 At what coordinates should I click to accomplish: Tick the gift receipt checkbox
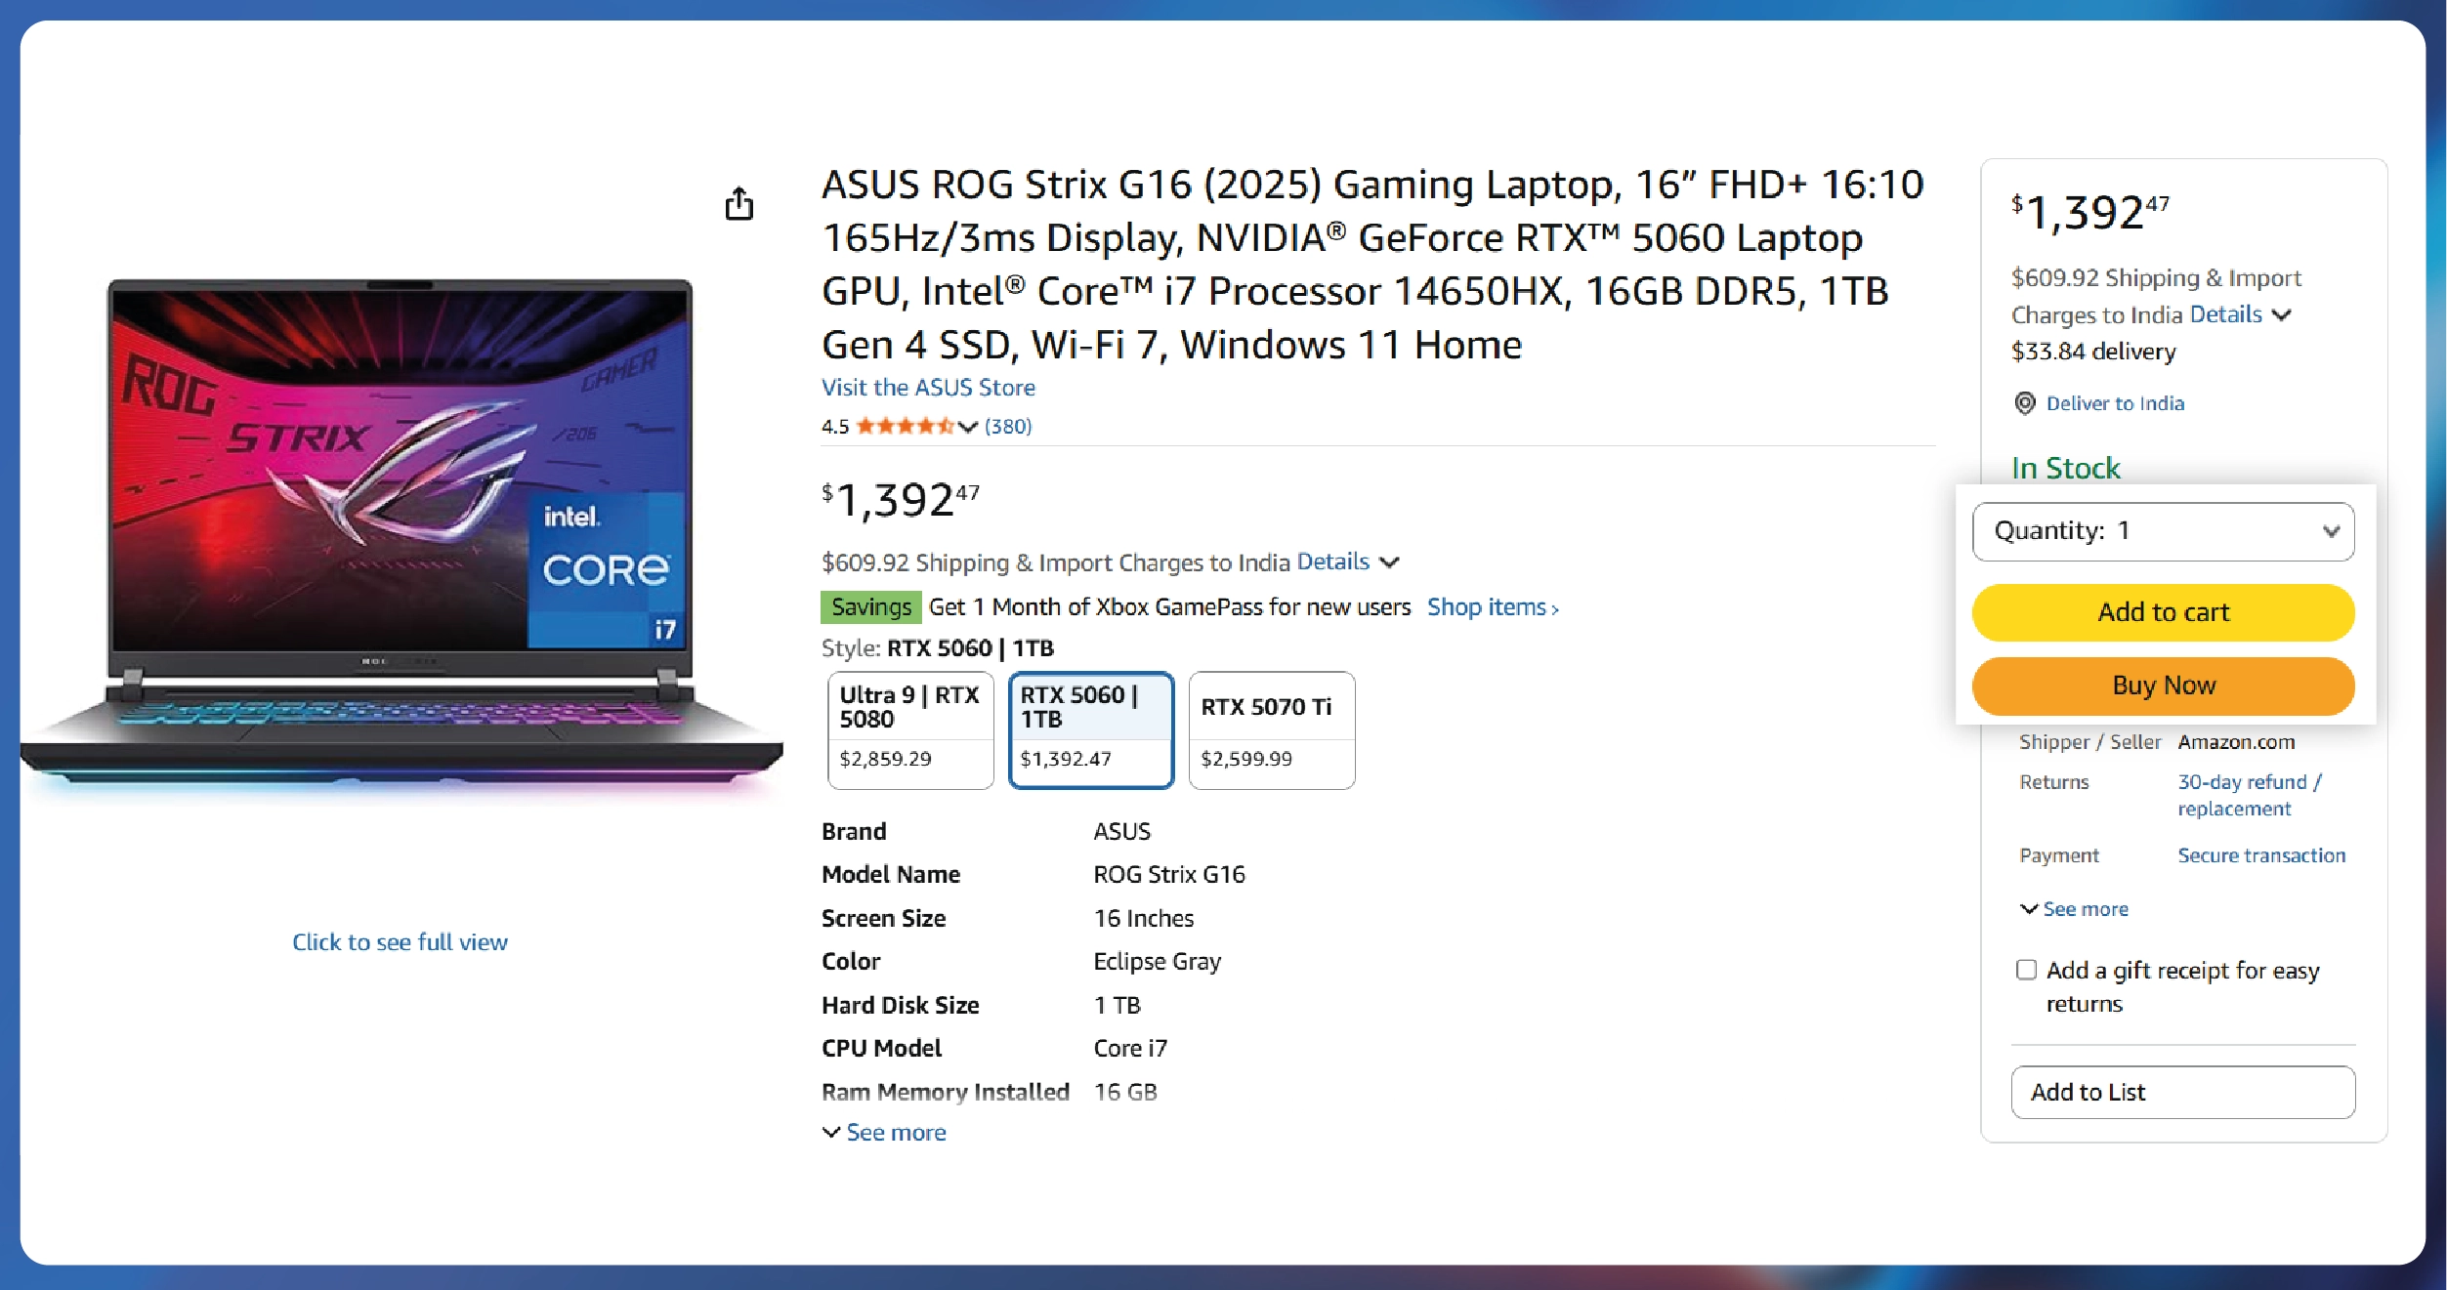click(2026, 970)
